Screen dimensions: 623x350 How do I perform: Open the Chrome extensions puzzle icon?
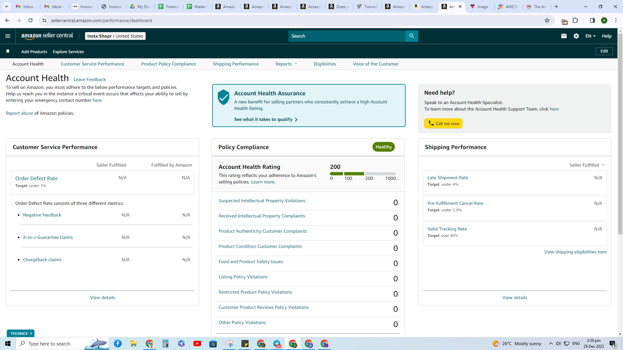(575, 20)
